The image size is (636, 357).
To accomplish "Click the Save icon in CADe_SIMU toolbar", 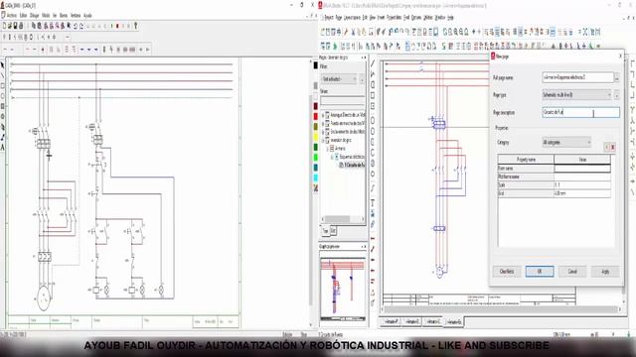I will point(16,26).
